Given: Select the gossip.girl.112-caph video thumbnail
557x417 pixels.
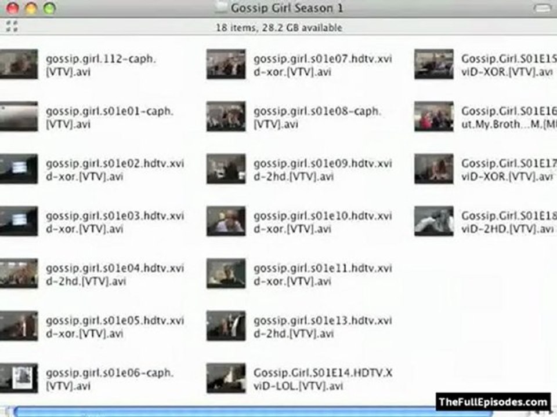Looking at the screenshot, I should click(x=19, y=64).
